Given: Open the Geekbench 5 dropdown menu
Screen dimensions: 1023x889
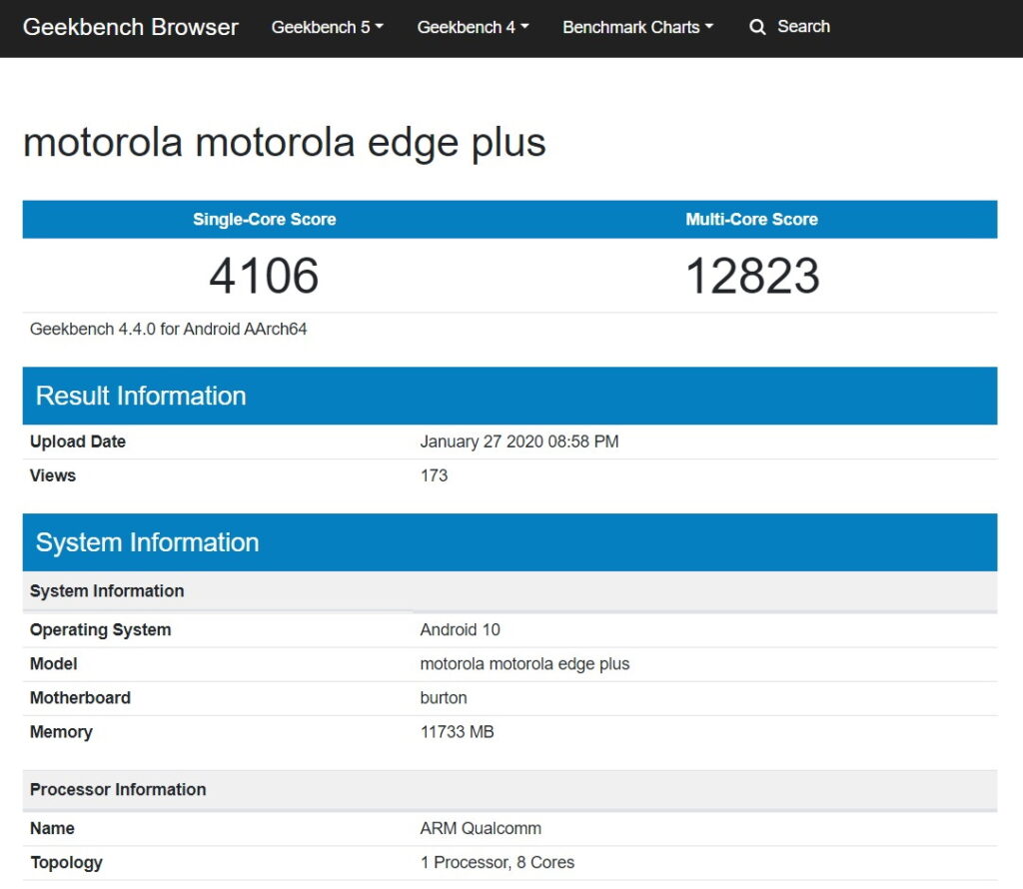Looking at the screenshot, I should [327, 27].
